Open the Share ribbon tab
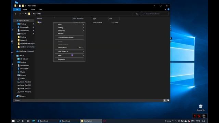This screenshot has width=219, height=123. [33, 9]
